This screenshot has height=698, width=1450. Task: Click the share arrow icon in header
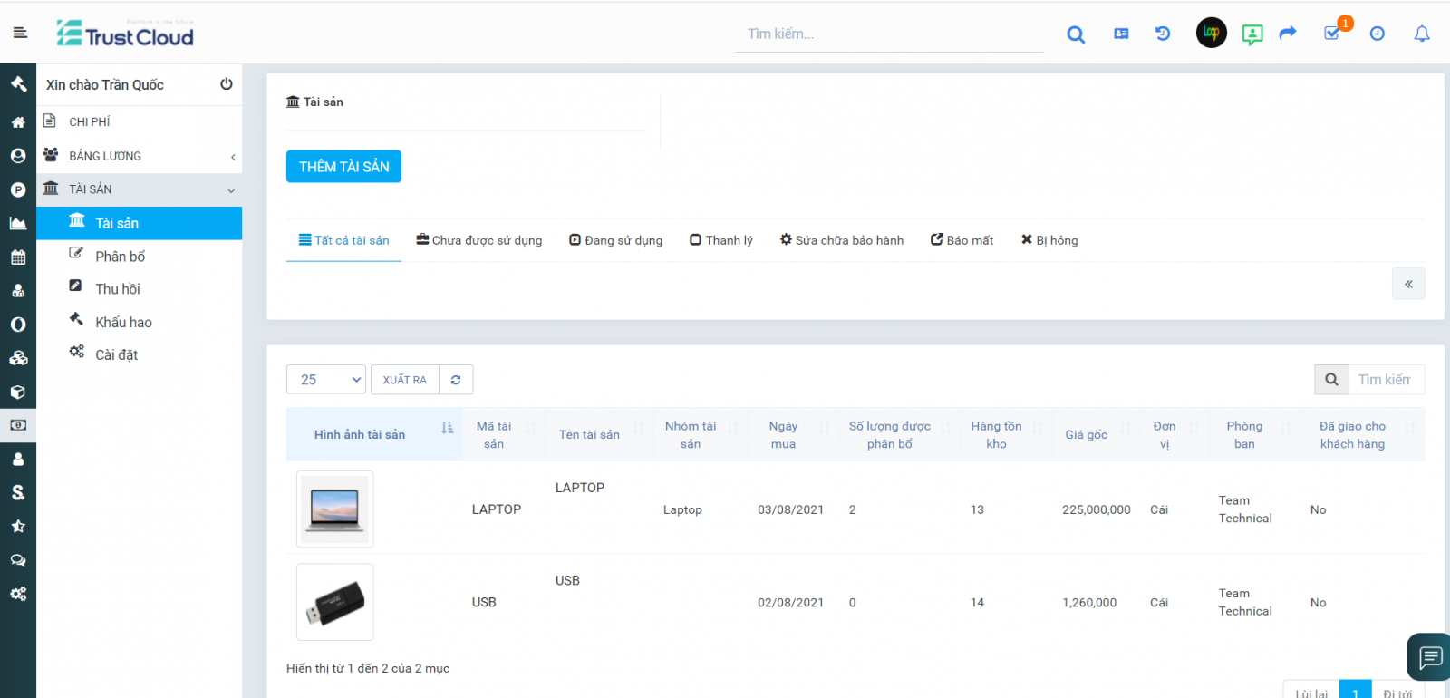point(1288,34)
